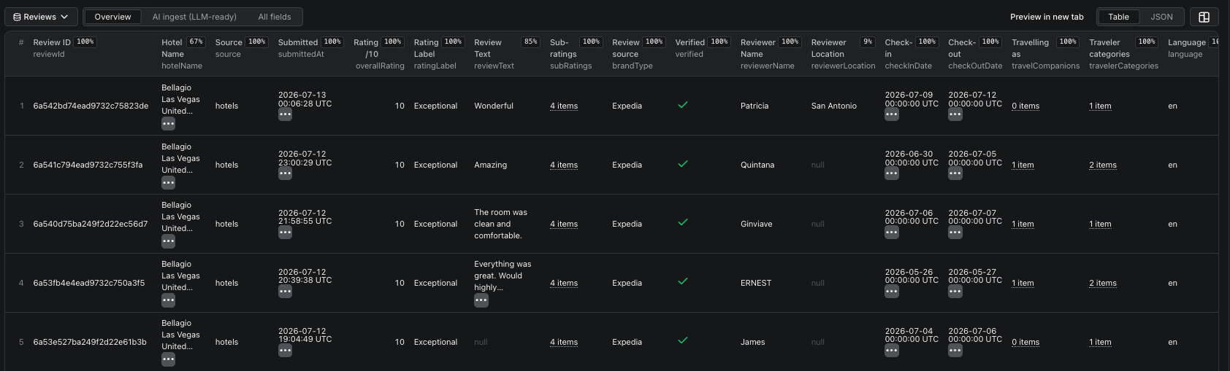Click the Reviewer Location column header
The width and height of the screenshot is (1230, 371).
843,54
